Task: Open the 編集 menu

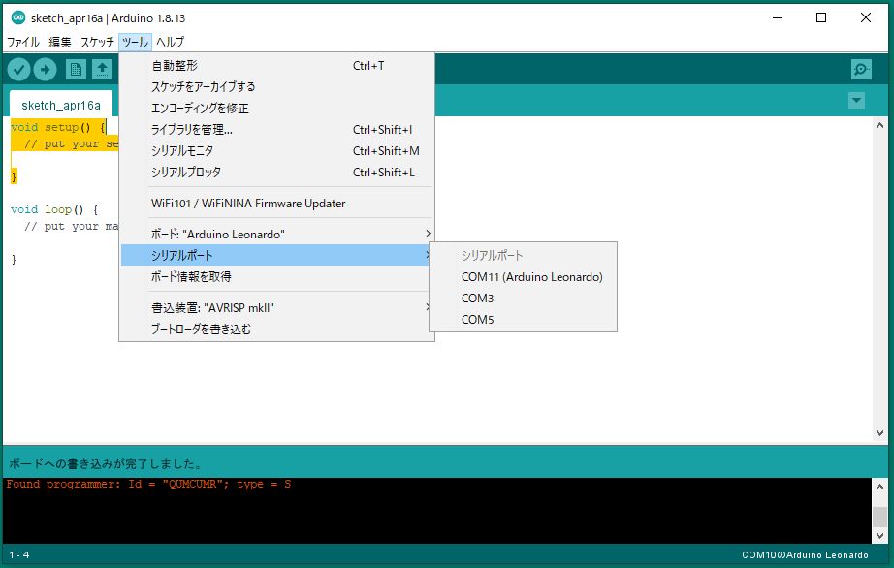Action: point(60,42)
